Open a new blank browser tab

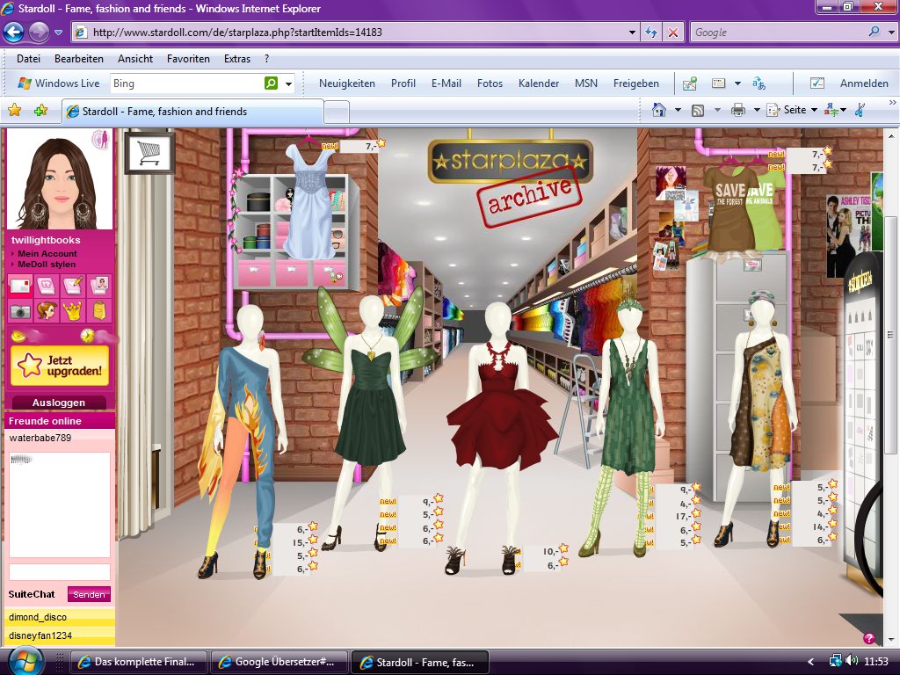pos(337,112)
